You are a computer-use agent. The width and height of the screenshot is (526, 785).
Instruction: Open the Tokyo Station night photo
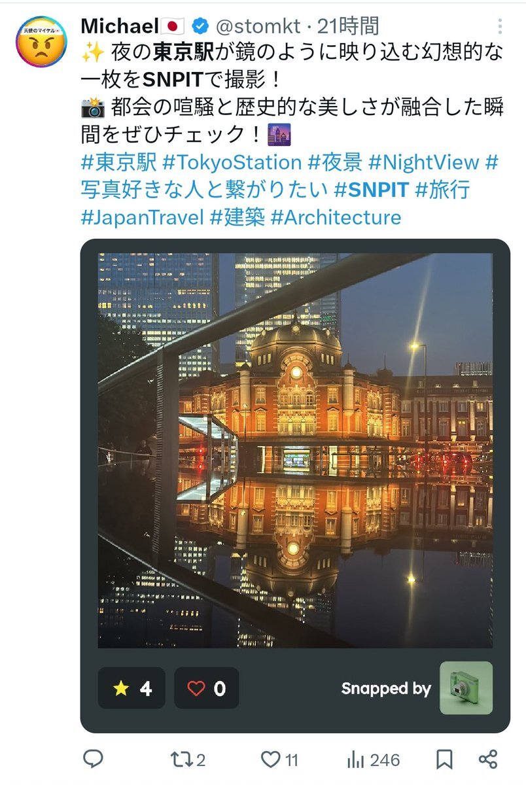coord(295,450)
